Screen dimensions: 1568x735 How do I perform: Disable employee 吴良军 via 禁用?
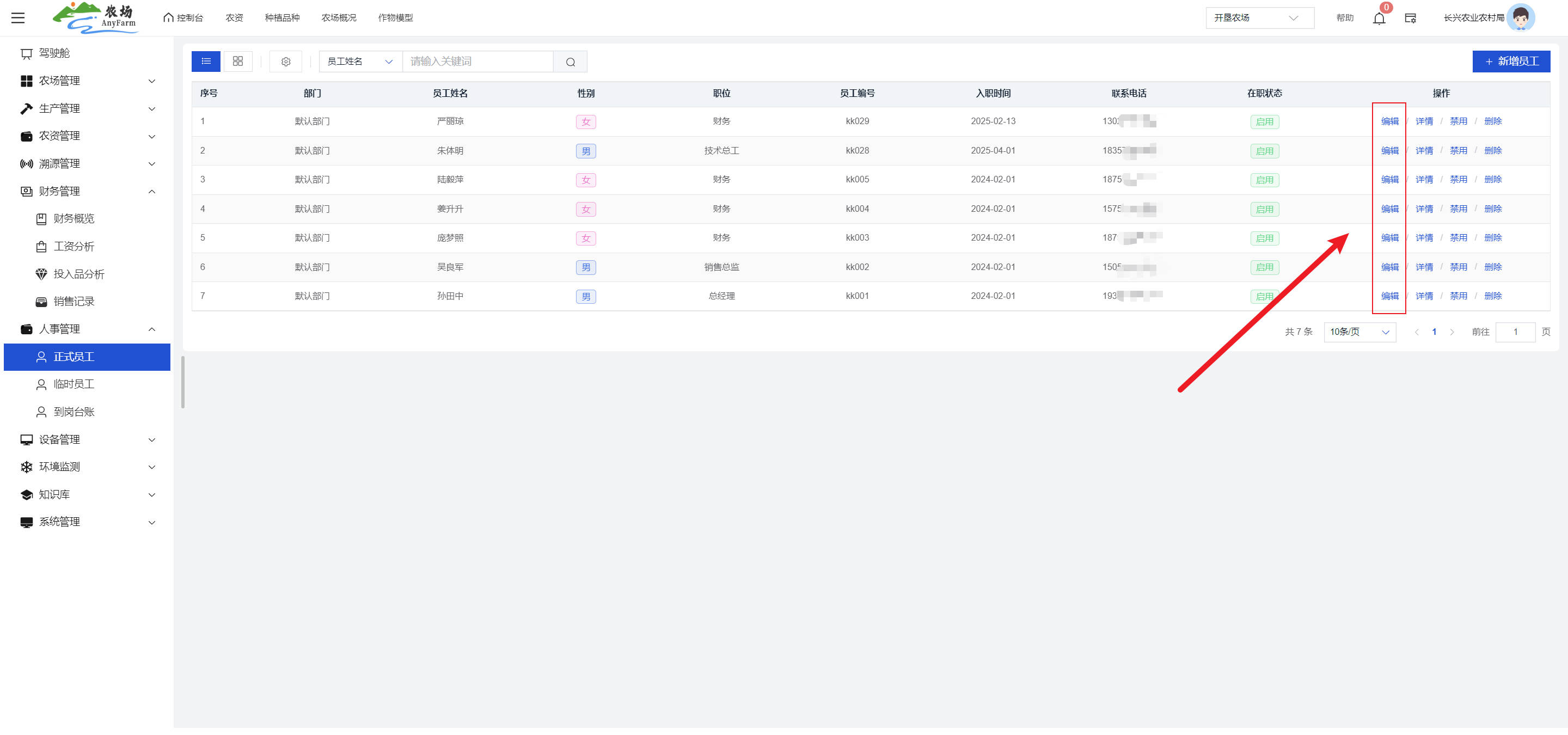tap(1458, 267)
